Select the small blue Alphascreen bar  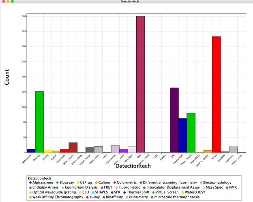coord(31,150)
